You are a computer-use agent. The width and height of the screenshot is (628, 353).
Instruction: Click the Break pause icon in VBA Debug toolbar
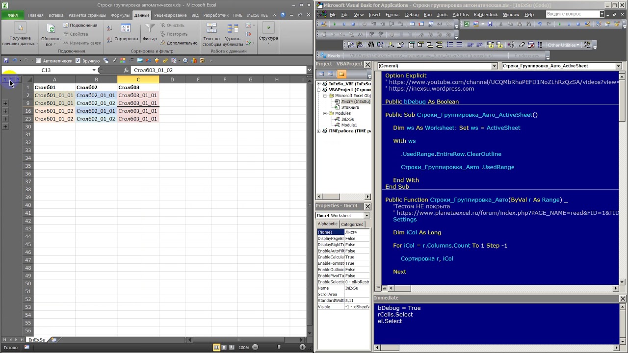[344, 24]
